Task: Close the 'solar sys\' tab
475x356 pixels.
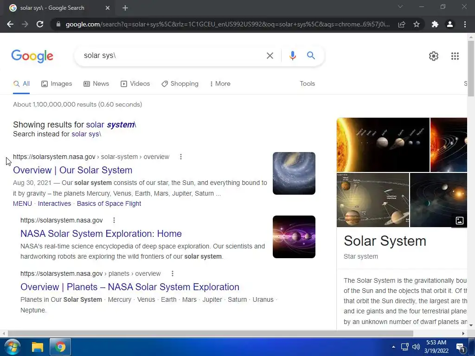Action: pyautogui.click(x=108, y=8)
